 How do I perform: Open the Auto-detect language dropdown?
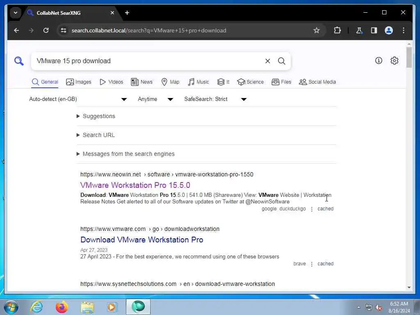pos(78,99)
